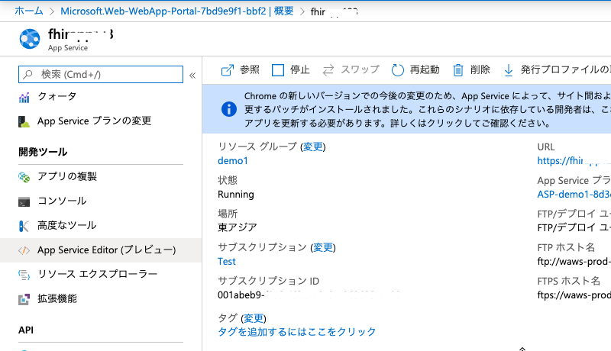The height and width of the screenshot is (351, 611).
Task: Open the https://fhir URL link
Action: (574, 161)
